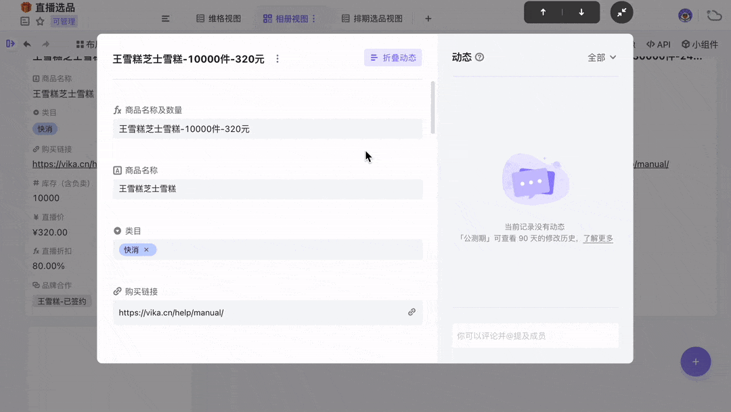Open purchase link via chain icon
This screenshot has height=412, width=731.
point(412,313)
